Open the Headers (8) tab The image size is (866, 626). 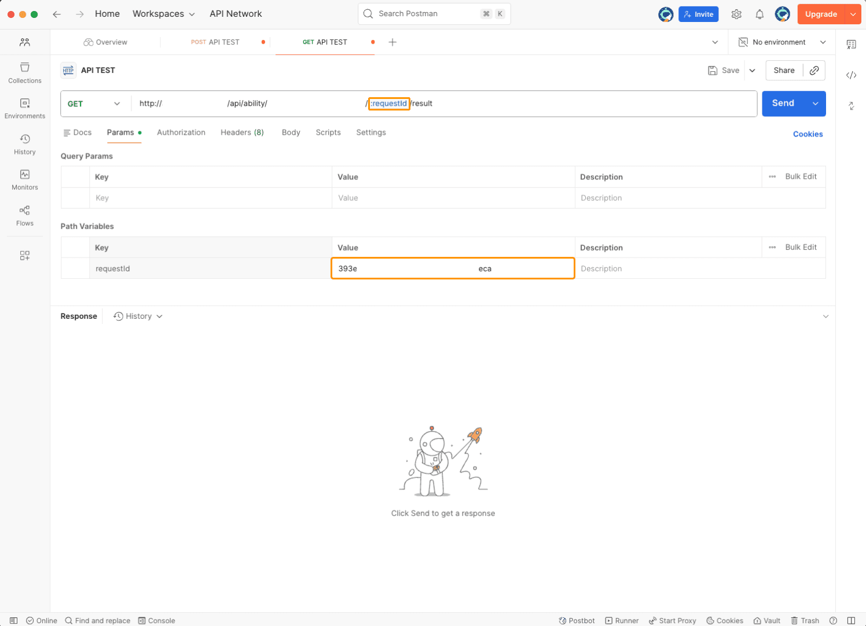[x=242, y=132]
